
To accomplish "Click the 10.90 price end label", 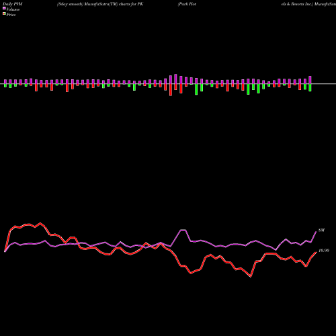I will pos(324,251).
